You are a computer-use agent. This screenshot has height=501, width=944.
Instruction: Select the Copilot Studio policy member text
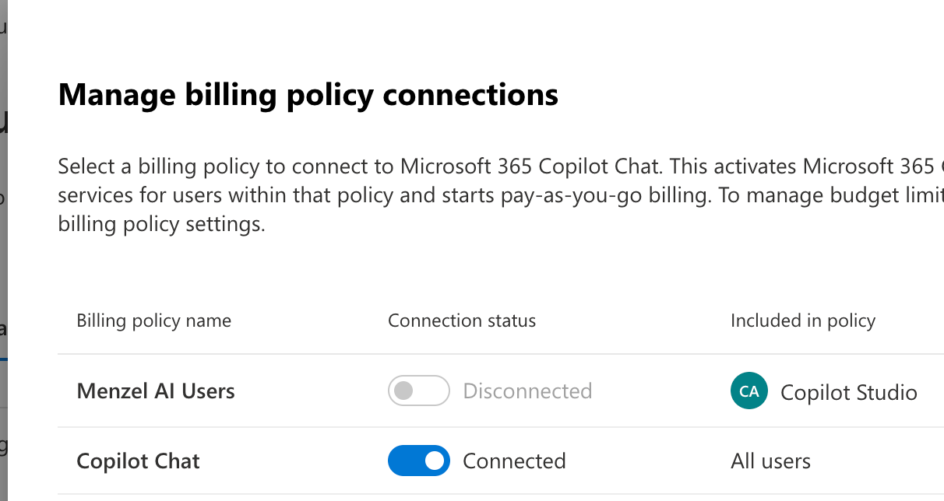click(848, 392)
